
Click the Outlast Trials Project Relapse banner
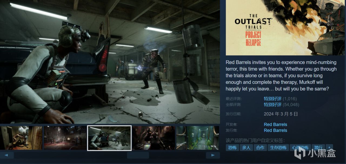tap(286, 28)
